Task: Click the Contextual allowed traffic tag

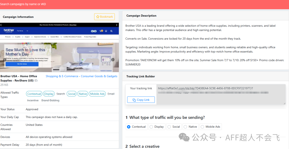Action: click(x=34, y=94)
